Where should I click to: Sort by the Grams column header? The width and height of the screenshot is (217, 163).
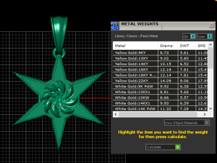pos(168,46)
